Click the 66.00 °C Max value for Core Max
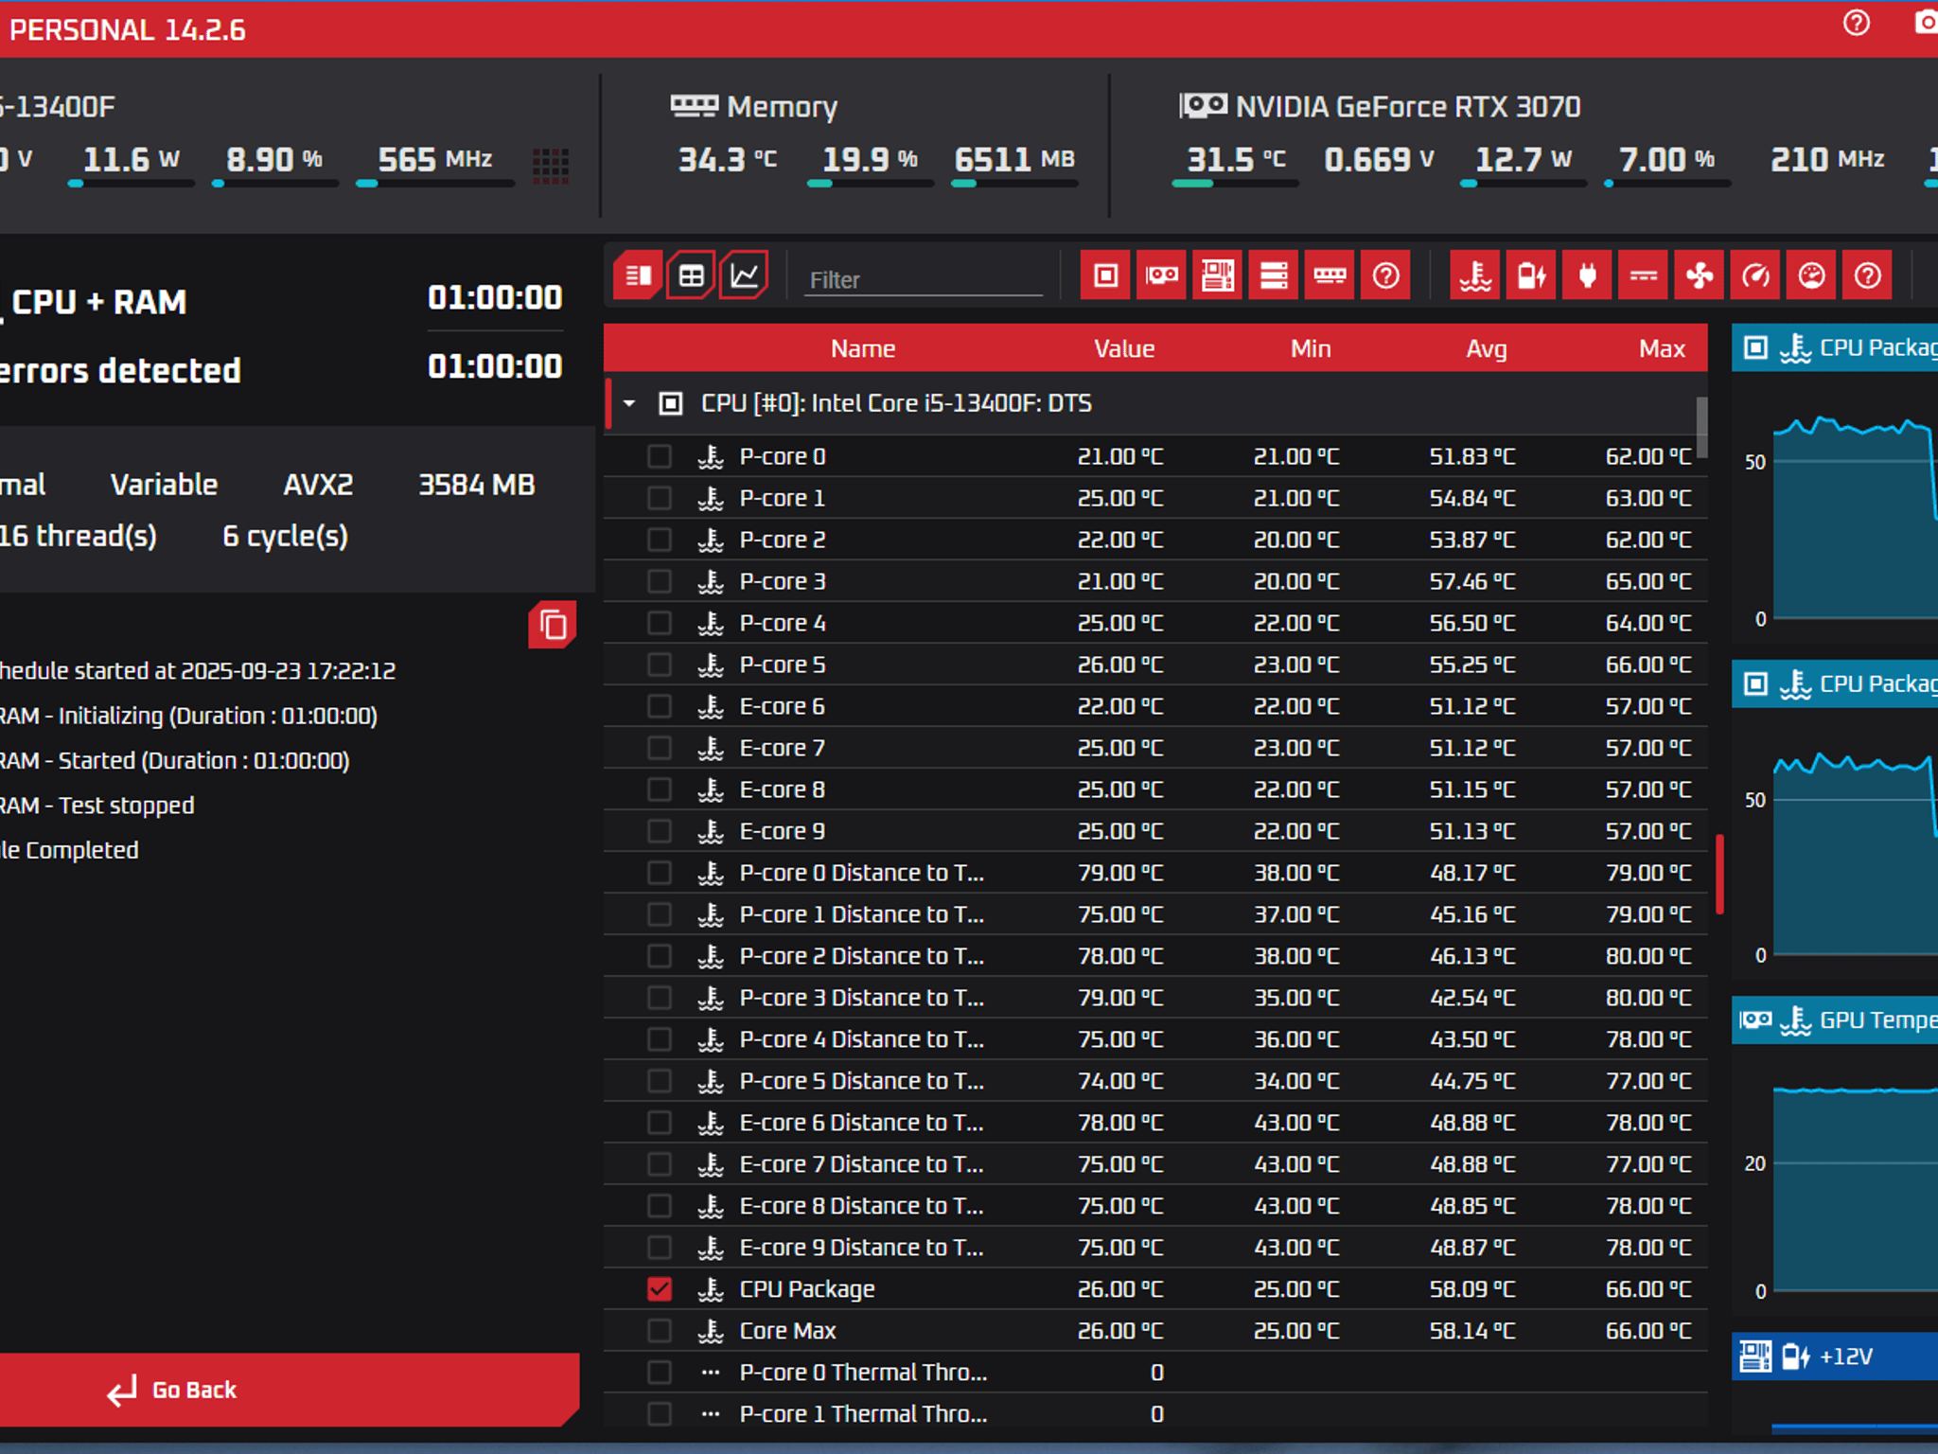 click(1648, 1331)
